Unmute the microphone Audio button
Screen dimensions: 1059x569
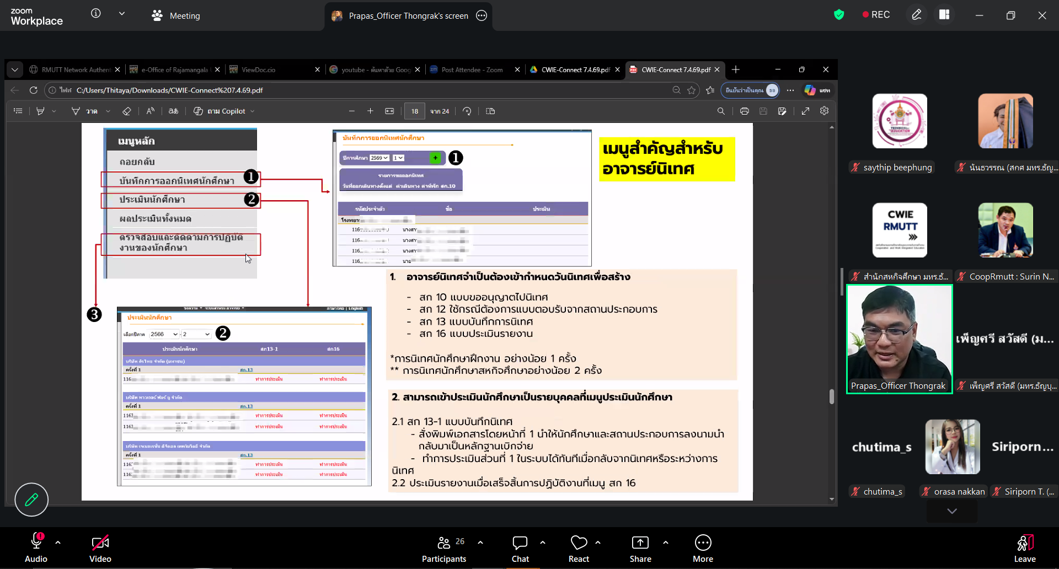click(x=36, y=549)
